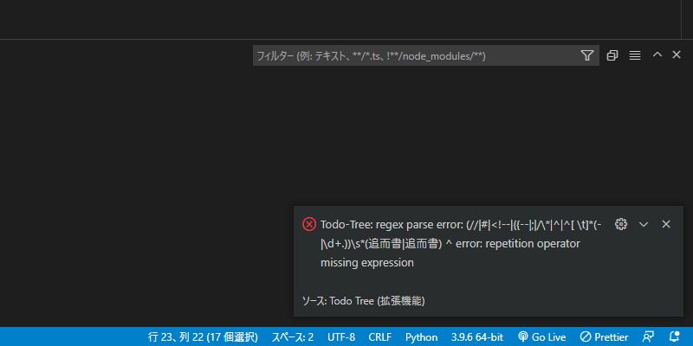The width and height of the screenshot is (693, 346).
Task: Open line and column indicator 行 23、列 22
Action: [203, 337]
